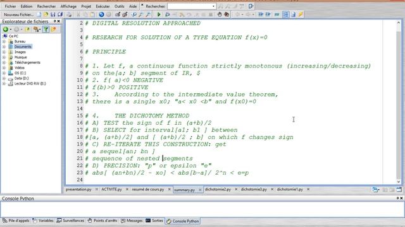This screenshot has width=405, height=227.
Task: Open the Fichier menu
Action: (10, 6)
